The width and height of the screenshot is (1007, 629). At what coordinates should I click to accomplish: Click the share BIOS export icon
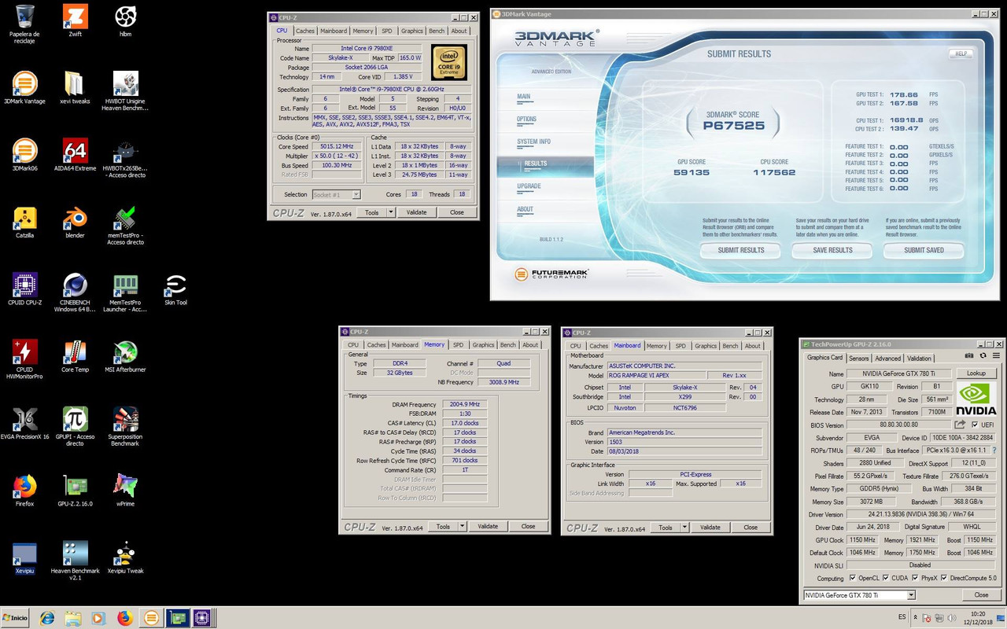[x=961, y=425]
